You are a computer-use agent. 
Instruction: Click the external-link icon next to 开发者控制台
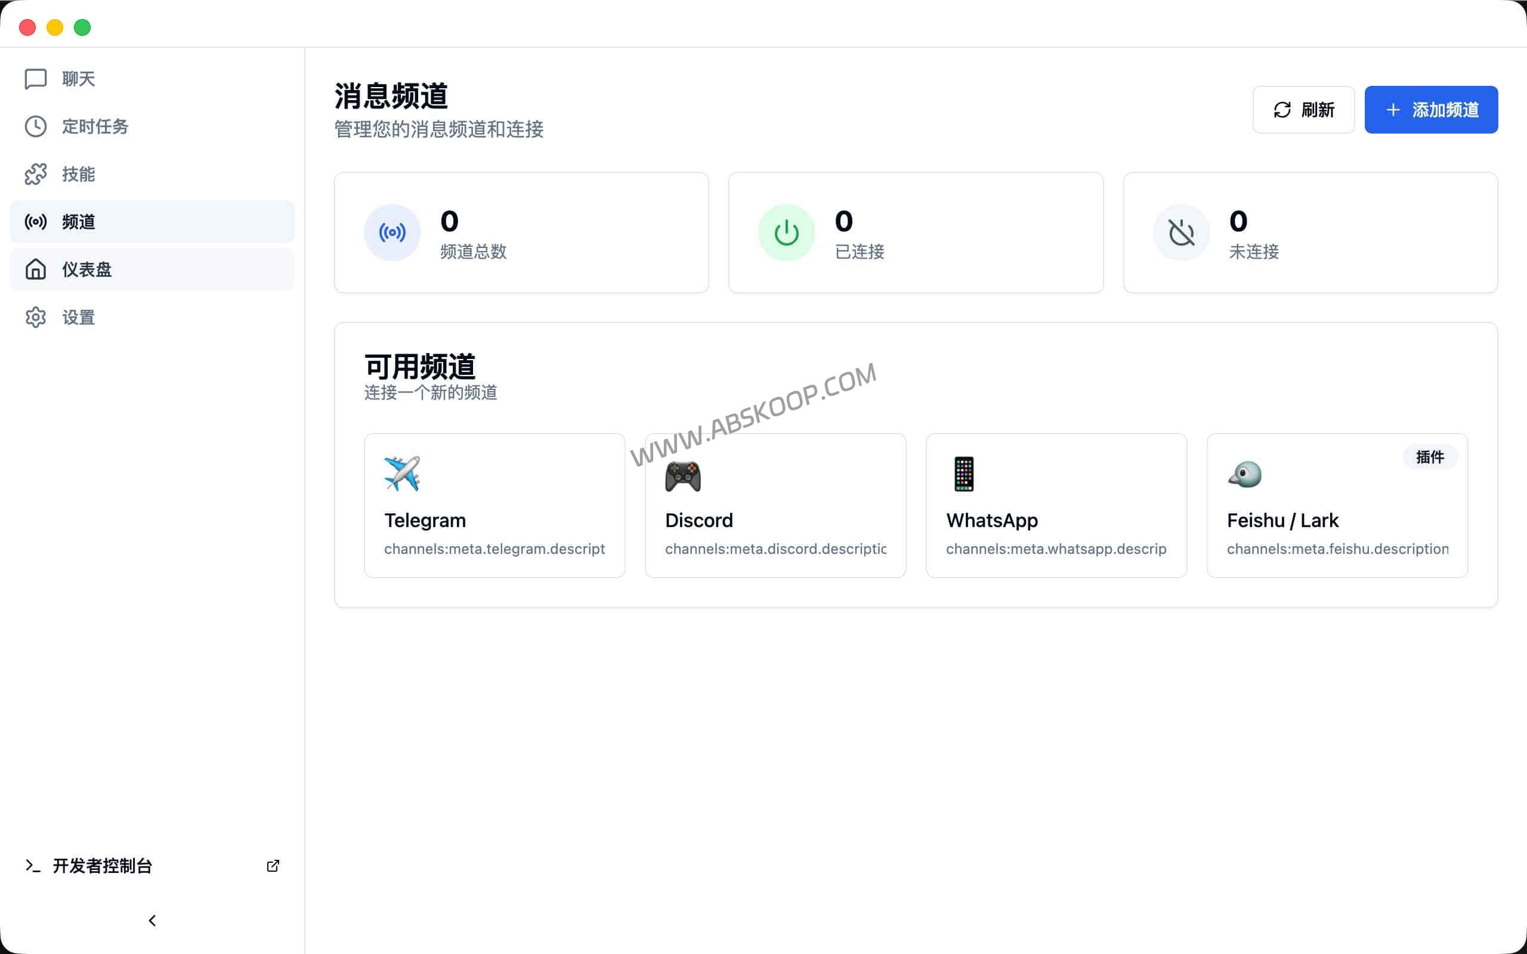(273, 866)
